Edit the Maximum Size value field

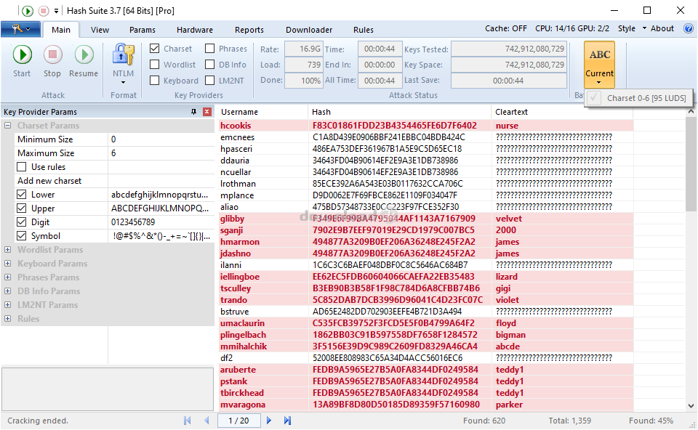click(x=161, y=153)
